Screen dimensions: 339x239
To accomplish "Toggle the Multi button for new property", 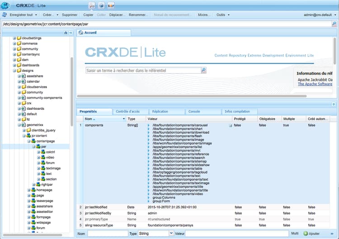I will (295, 234).
